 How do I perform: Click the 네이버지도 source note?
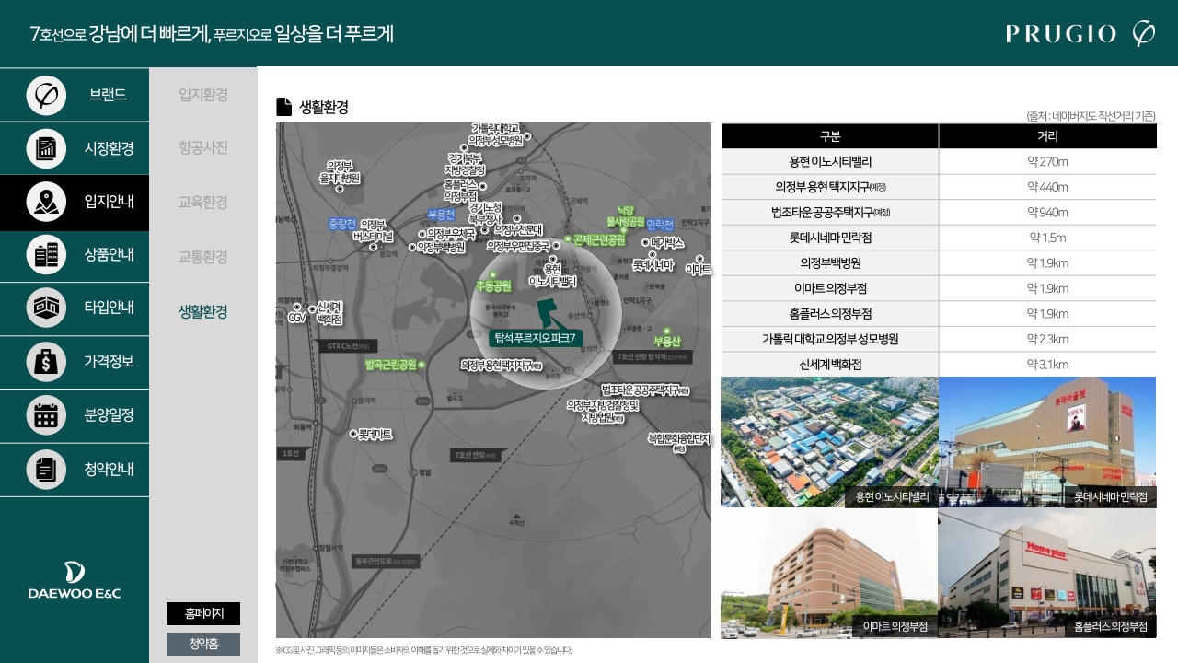click(x=1091, y=116)
